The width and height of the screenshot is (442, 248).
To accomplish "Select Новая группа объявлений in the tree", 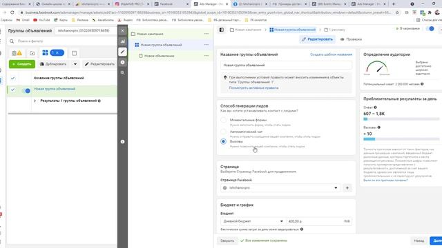I will tap(161, 45).
